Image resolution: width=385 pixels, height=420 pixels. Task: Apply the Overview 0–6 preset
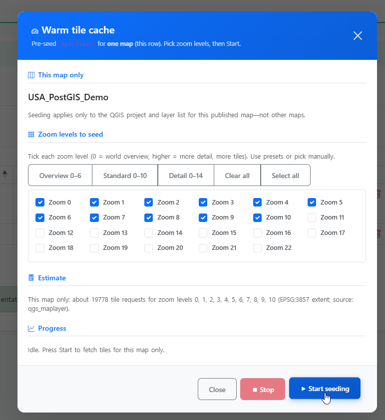point(60,176)
